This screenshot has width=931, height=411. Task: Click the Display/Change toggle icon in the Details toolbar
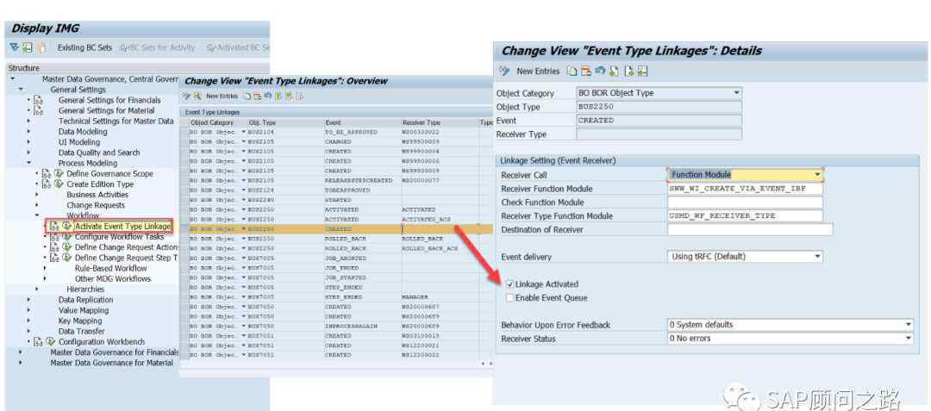(504, 72)
